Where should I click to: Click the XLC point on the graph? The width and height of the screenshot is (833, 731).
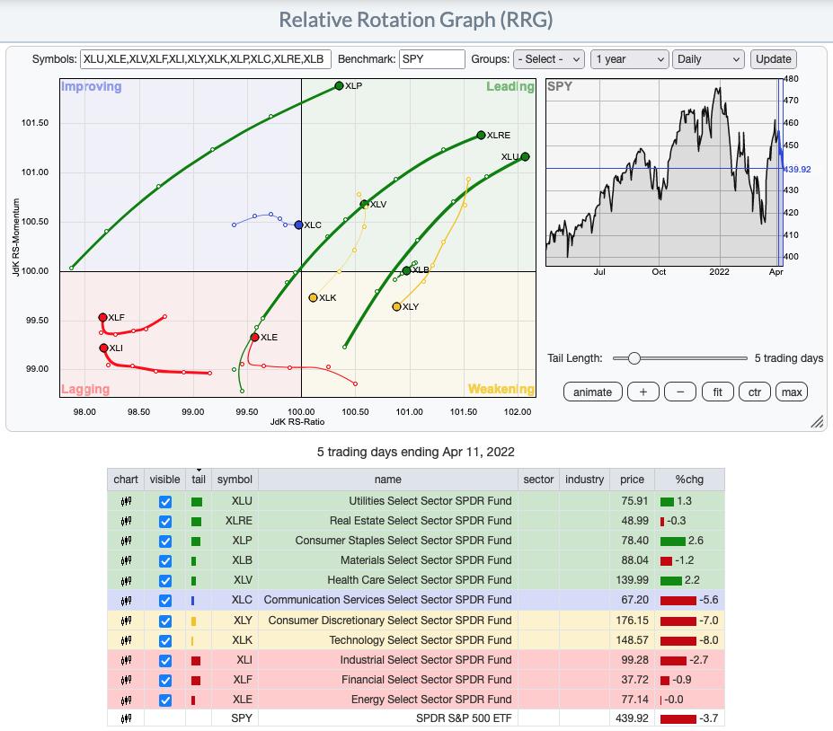click(x=298, y=225)
